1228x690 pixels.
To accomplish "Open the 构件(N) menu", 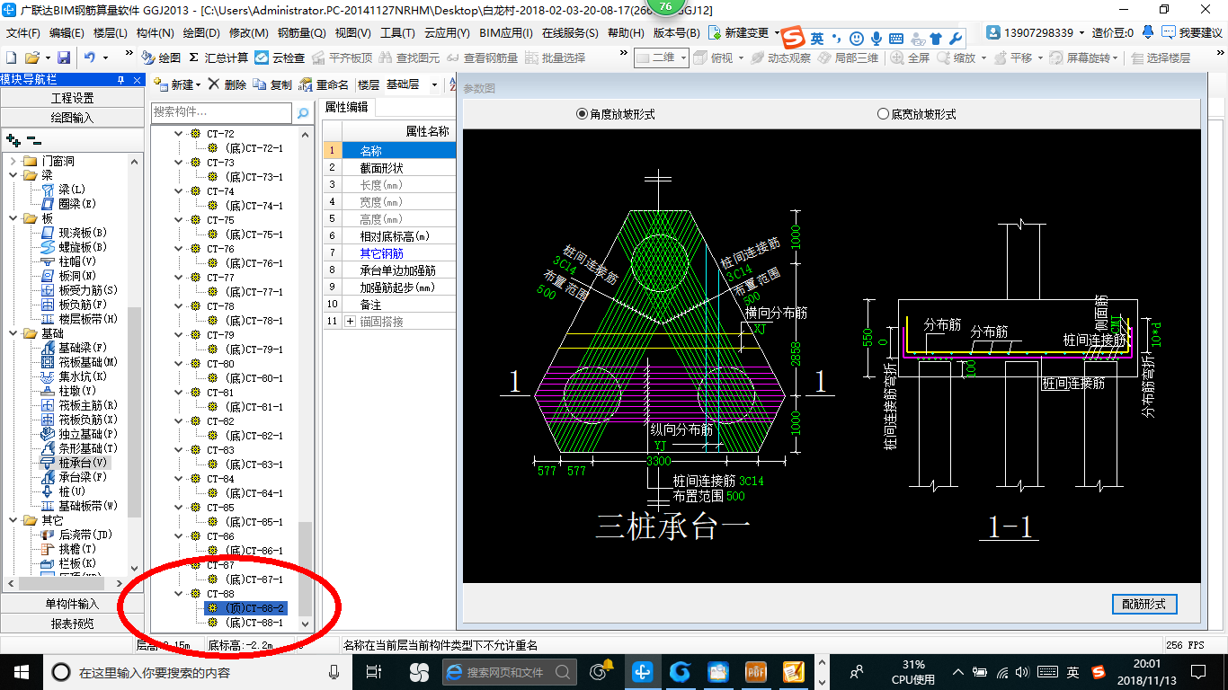I will coord(155,33).
